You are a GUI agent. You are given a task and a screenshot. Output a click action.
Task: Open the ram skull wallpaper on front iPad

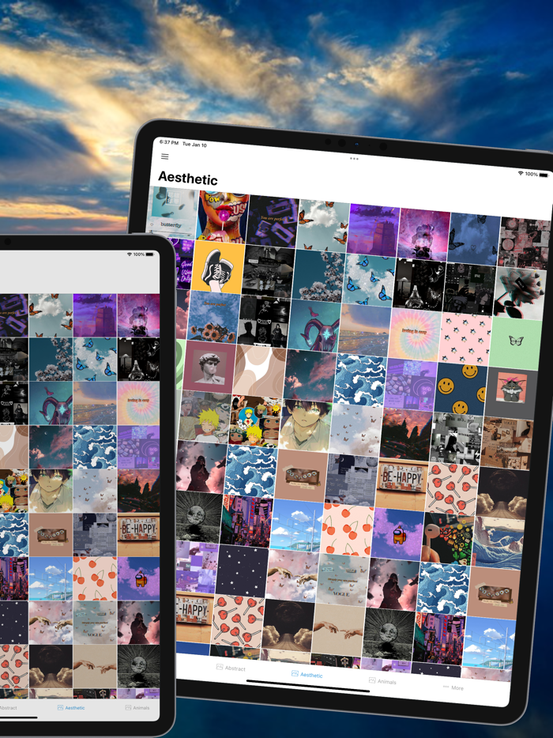click(51, 403)
